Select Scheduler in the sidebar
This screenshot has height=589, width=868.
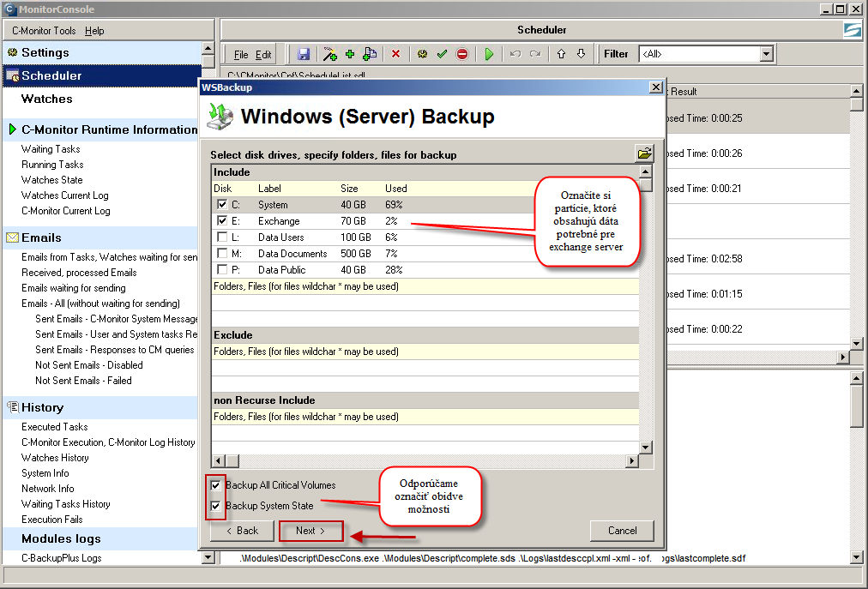102,75
